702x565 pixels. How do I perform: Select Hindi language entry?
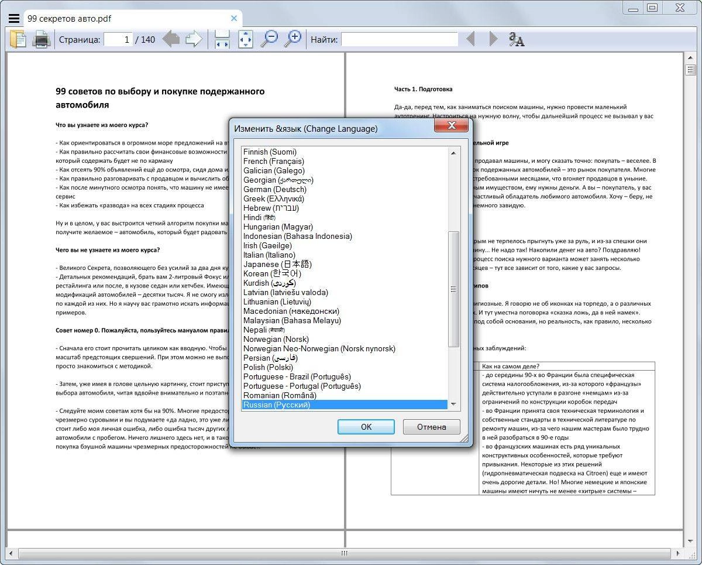(x=345, y=217)
